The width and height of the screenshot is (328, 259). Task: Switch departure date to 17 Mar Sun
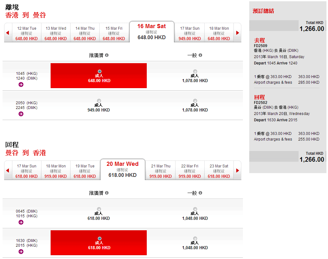pyautogui.click(x=190, y=33)
